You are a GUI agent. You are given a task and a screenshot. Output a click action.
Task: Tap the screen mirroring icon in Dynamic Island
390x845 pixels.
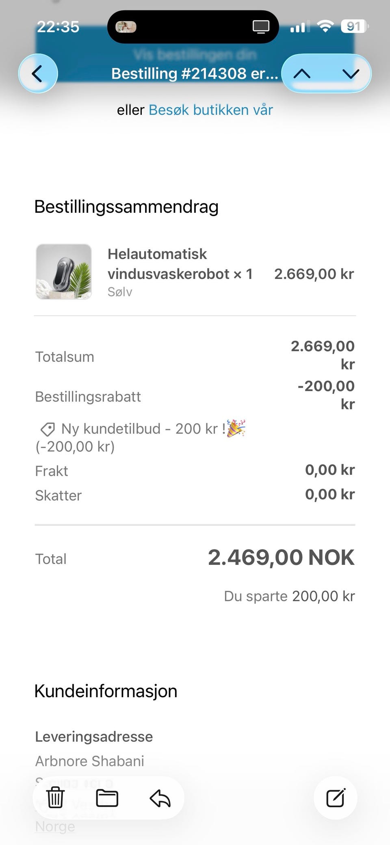(x=261, y=27)
